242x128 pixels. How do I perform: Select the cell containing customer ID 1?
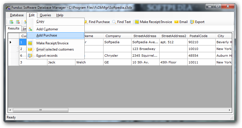[x=23, y=42]
